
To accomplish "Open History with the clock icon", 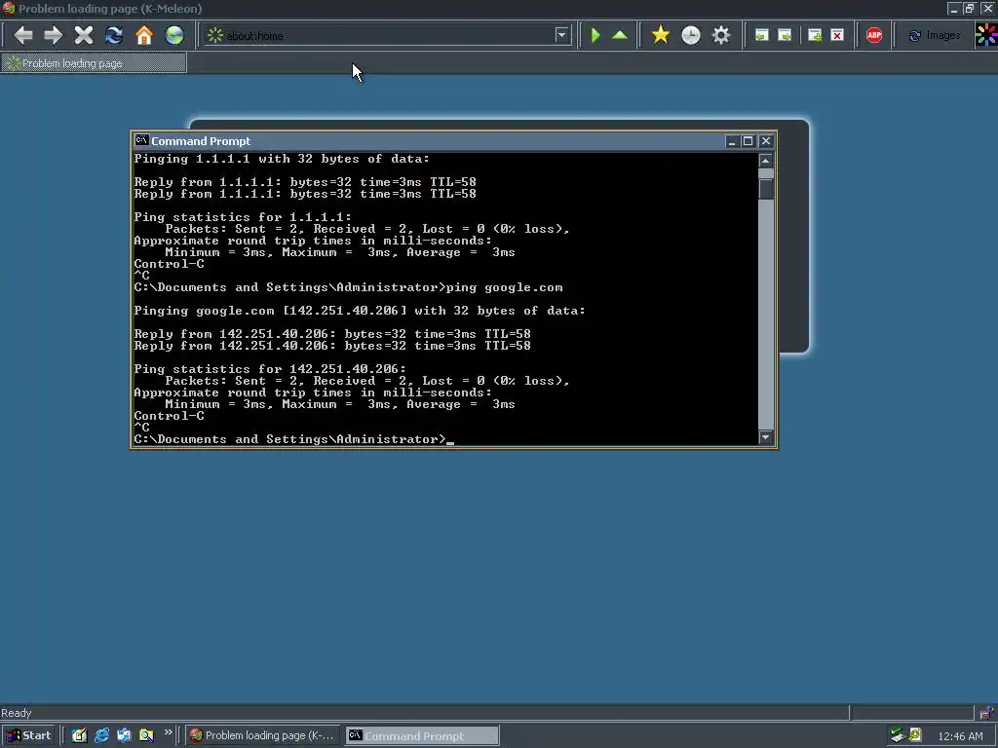I will click(x=691, y=35).
